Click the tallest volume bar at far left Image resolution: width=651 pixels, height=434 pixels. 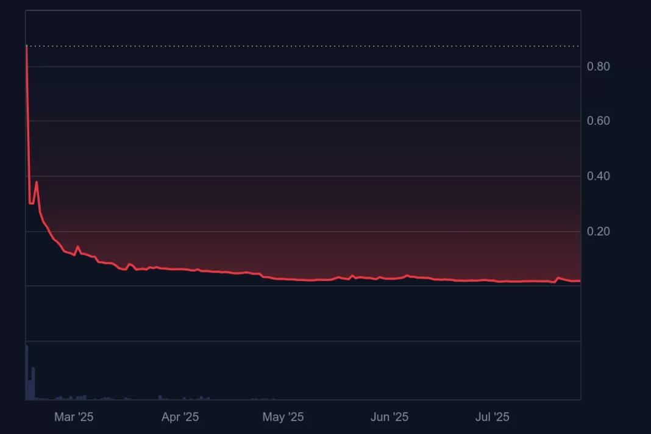[x=27, y=372]
